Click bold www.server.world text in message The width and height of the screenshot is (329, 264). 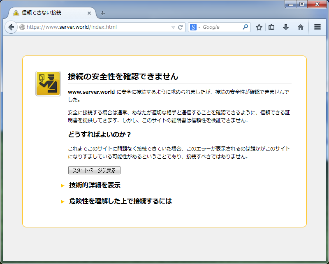click(x=91, y=92)
